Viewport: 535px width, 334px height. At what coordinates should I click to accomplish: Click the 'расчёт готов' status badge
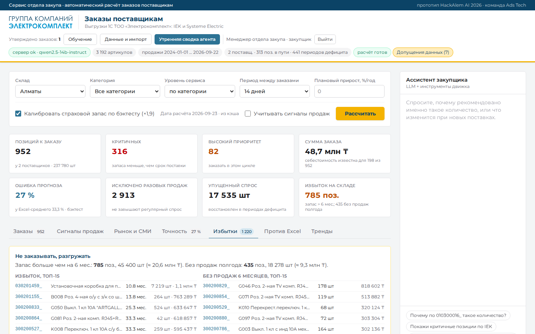372,52
